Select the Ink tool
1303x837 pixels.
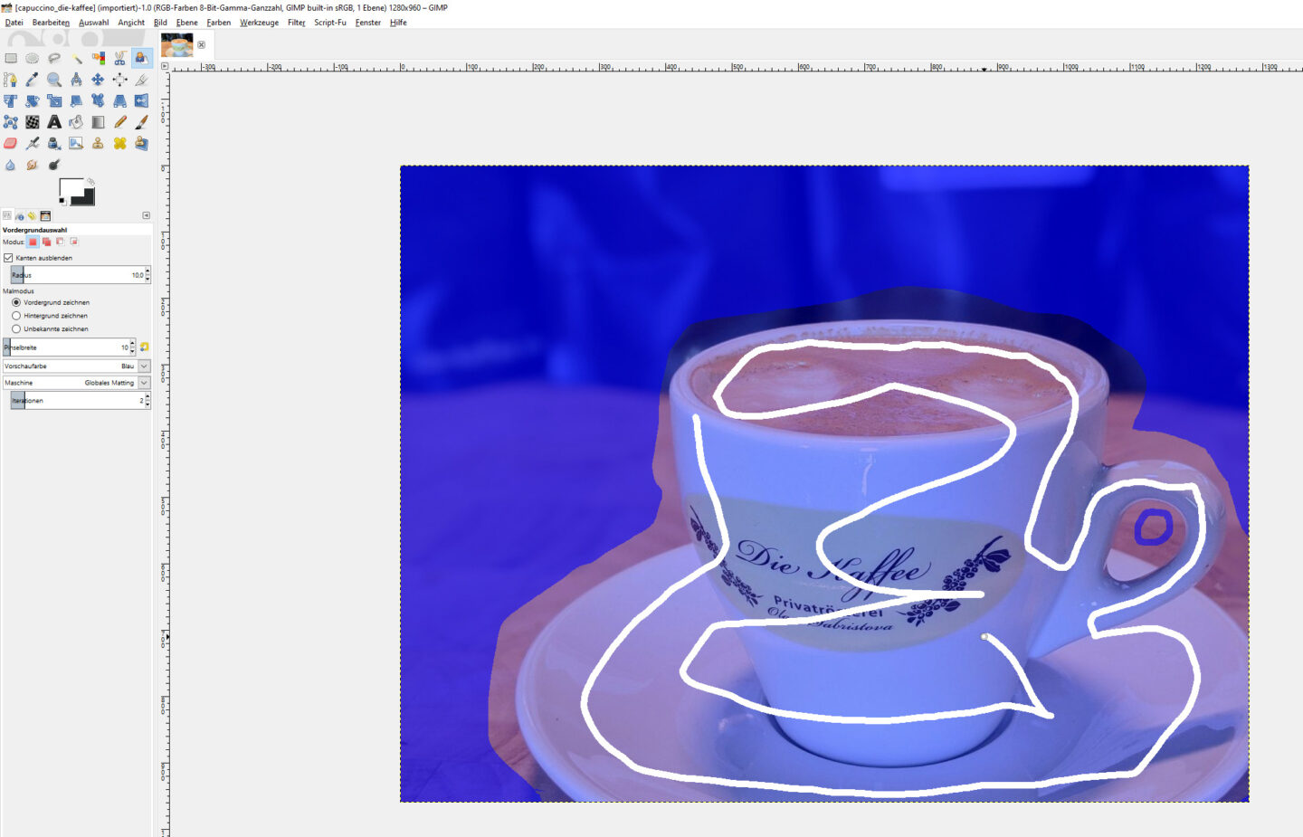coord(54,143)
